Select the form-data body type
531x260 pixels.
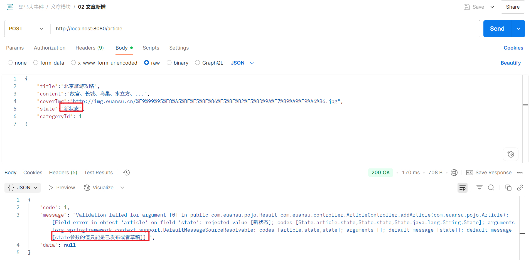(x=36, y=63)
